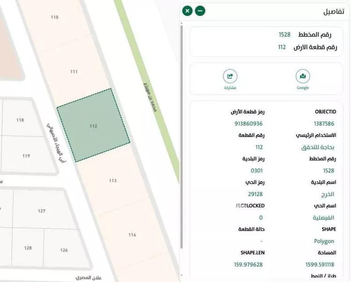Image resolution: width=351 pixels, height=282 pixels.
Task: Click parcel 128 on the map
Action: (x=28, y=248)
